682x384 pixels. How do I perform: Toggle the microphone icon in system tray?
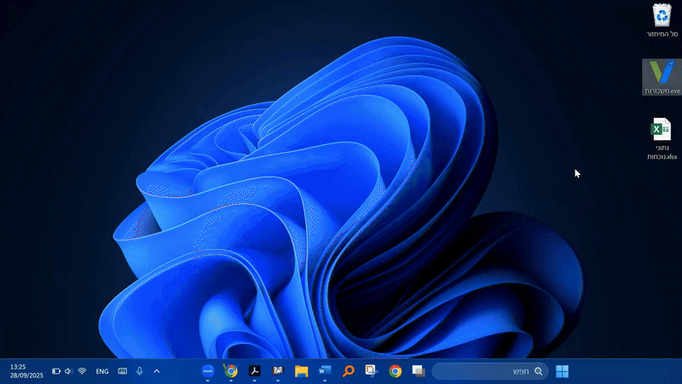[x=139, y=371]
